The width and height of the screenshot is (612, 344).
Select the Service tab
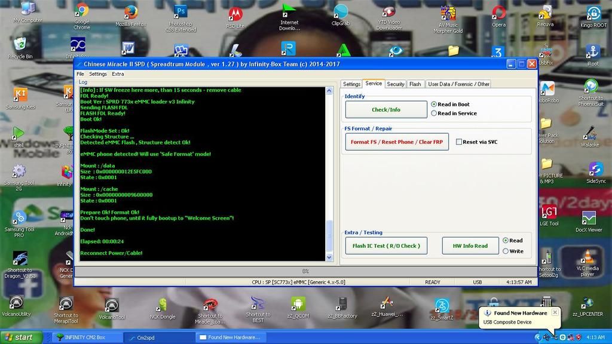[374, 84]
